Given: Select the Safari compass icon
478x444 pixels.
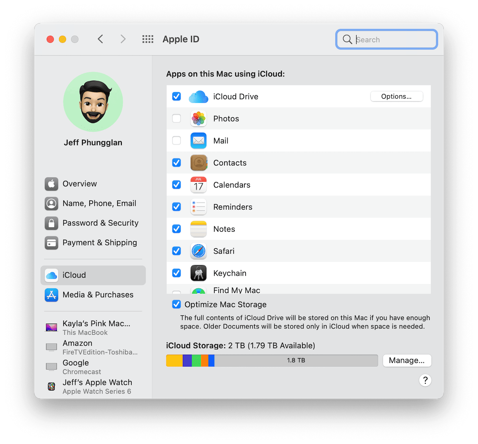Looking at the screenshot, I should pos(199,251).
